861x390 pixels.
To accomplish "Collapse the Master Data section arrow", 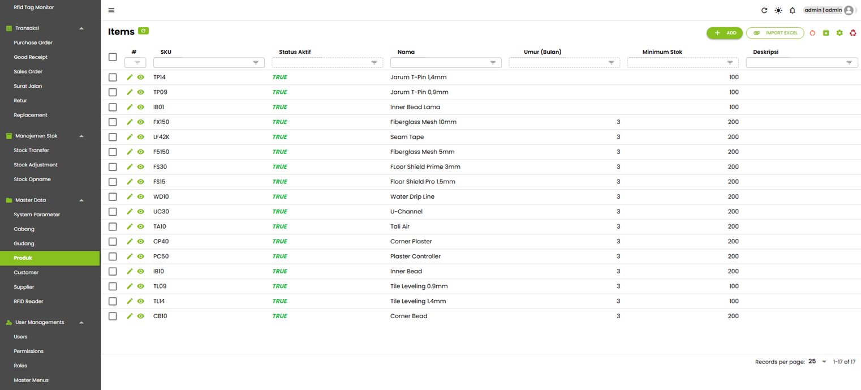I will click(81, 200).
